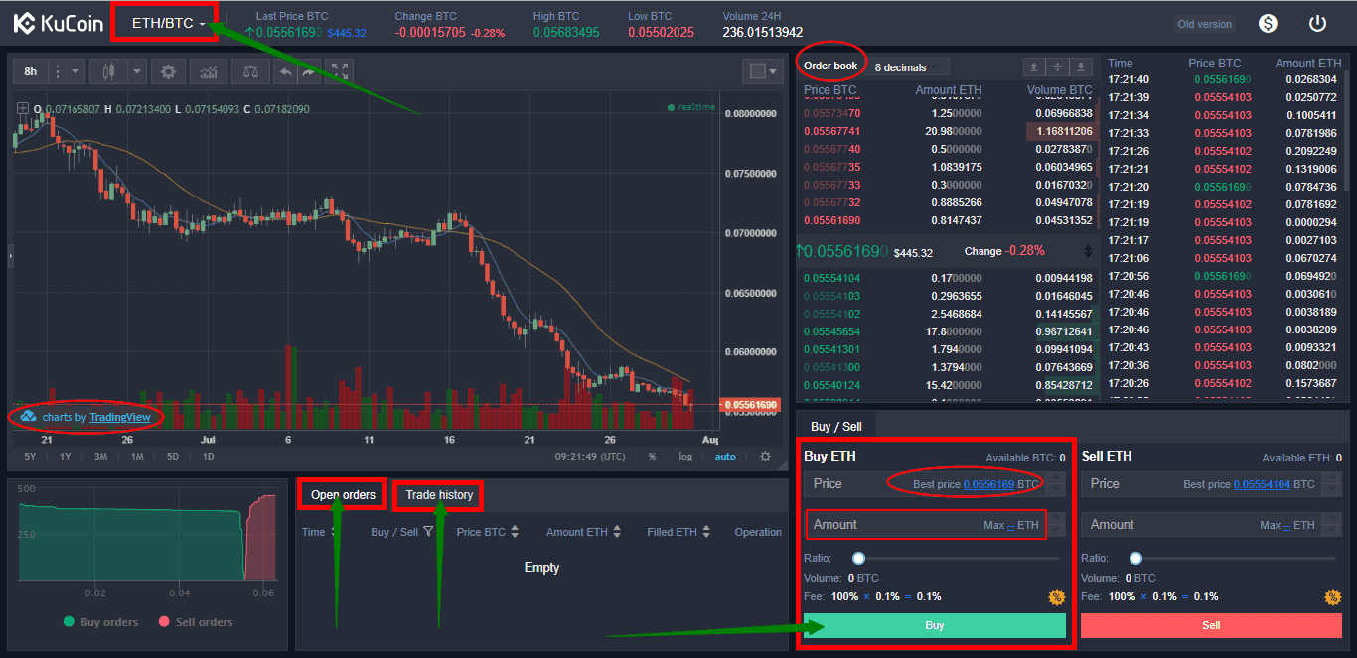1357x658 pixels.
Task: Undo the last chart action
Action: (285, 71)
